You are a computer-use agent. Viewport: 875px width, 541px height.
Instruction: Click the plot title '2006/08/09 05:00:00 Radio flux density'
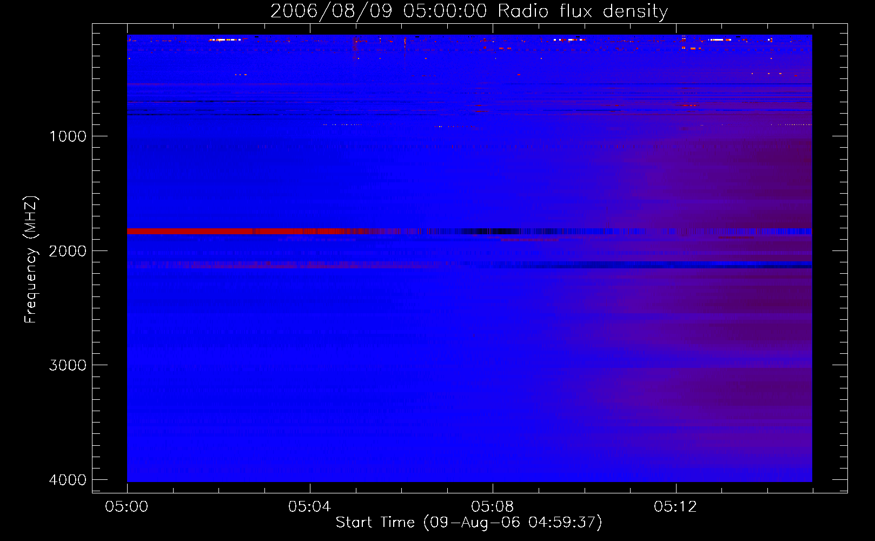click(x=469, y=11)
